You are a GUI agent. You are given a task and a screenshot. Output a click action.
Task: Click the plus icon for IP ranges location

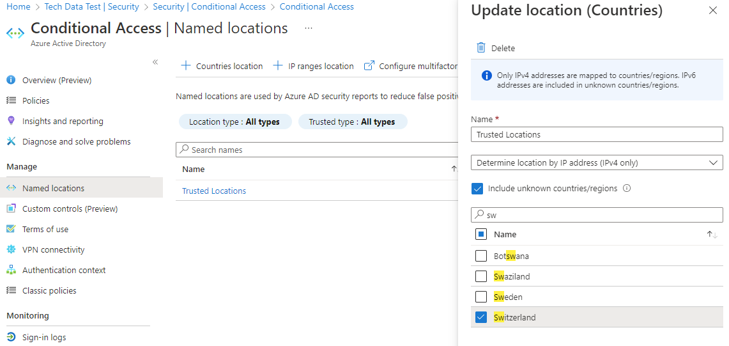tap(277, 66)
